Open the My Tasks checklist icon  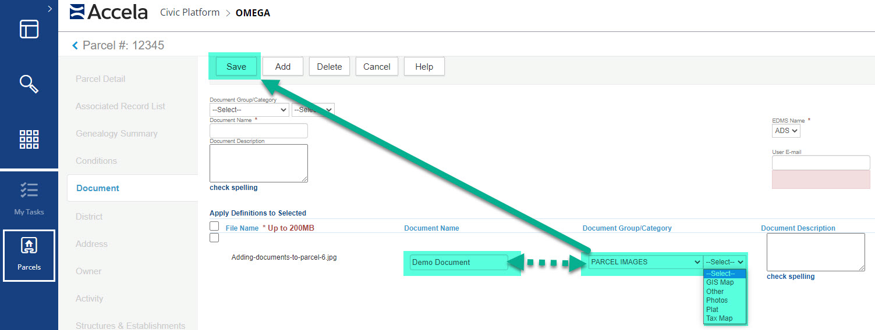click(x=29, y=191)
